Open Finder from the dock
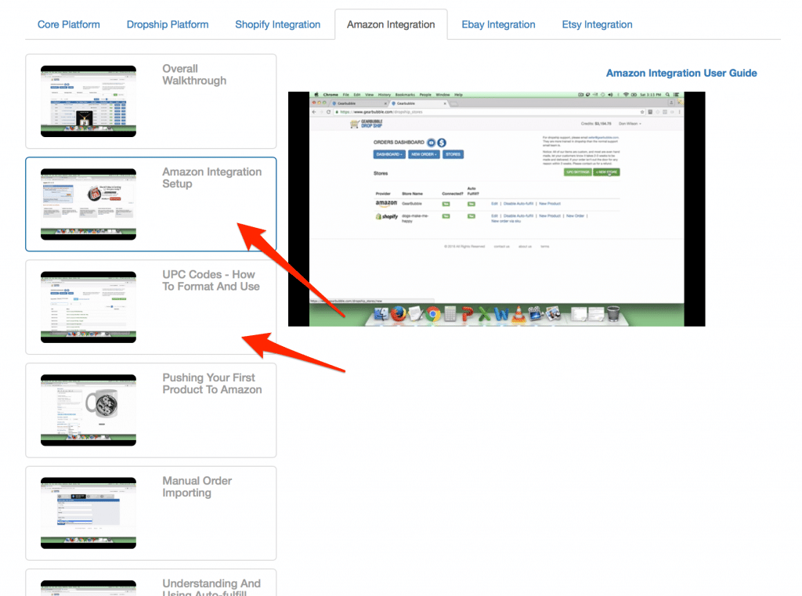The height and width of the screenshot is (596, 802). click(383, 315)
